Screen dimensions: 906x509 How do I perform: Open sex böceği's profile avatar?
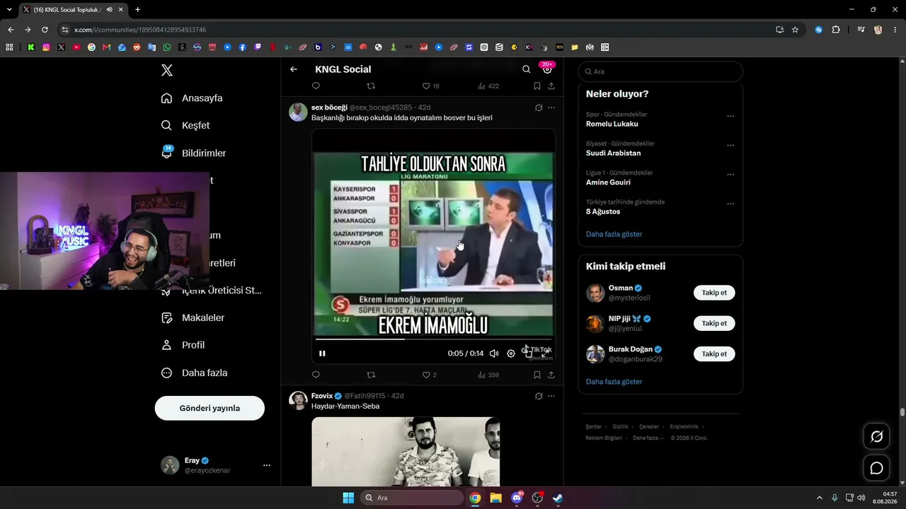point(298,112)
